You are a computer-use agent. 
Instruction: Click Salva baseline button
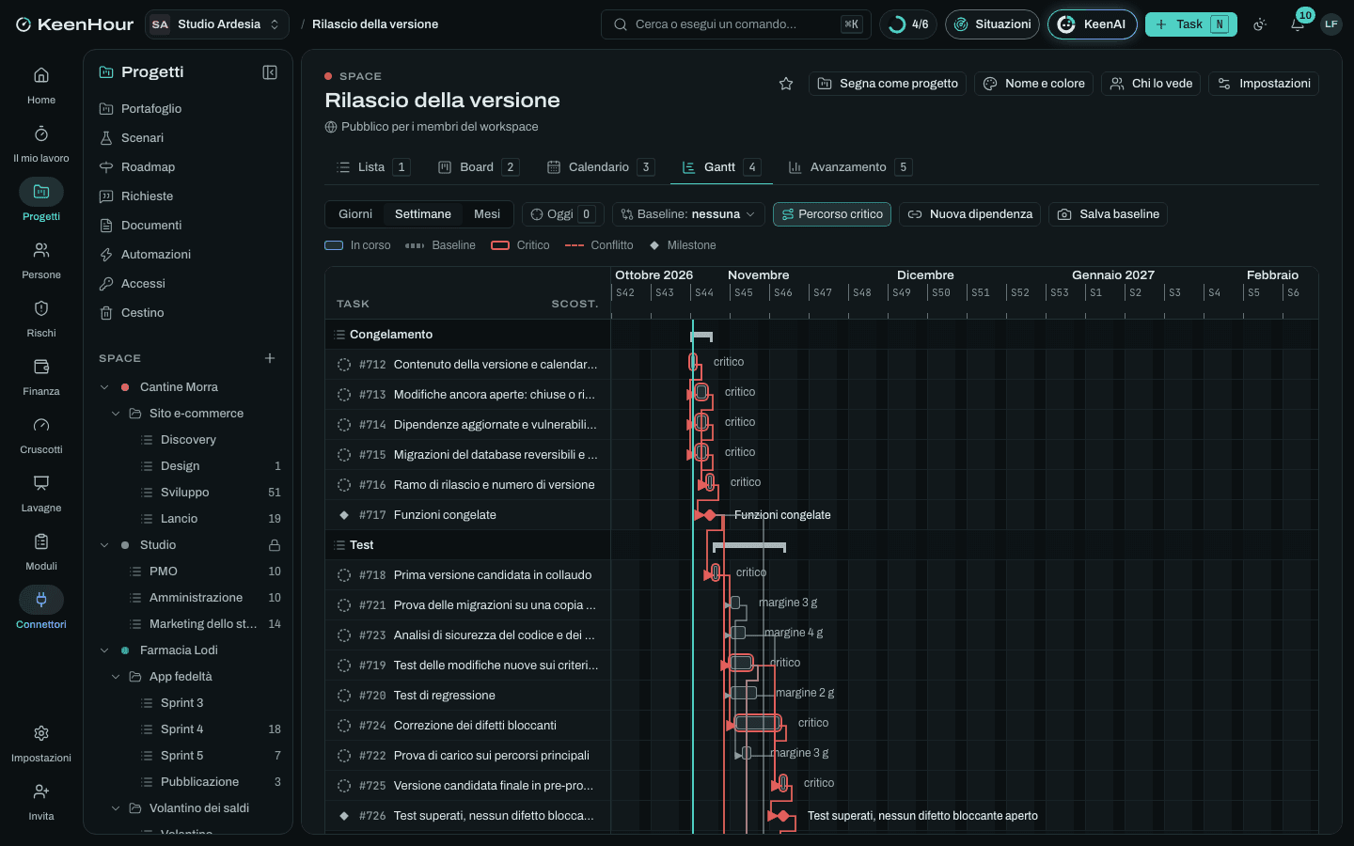coord(1108,214)
